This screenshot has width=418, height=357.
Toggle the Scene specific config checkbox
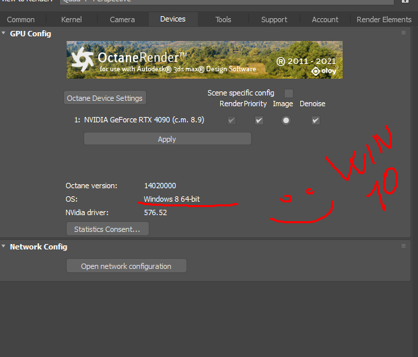coord(289,93)
